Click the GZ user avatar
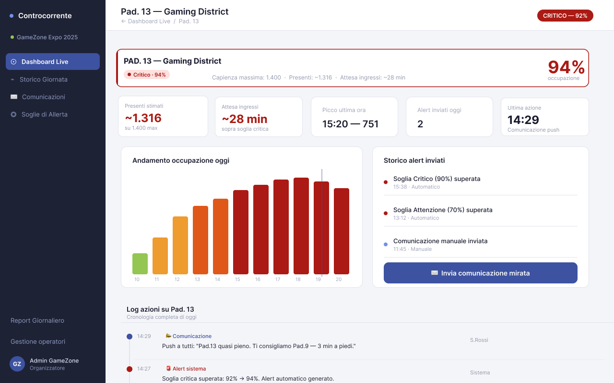This screenshot has height=383, width=614. [x=17, y=364]
